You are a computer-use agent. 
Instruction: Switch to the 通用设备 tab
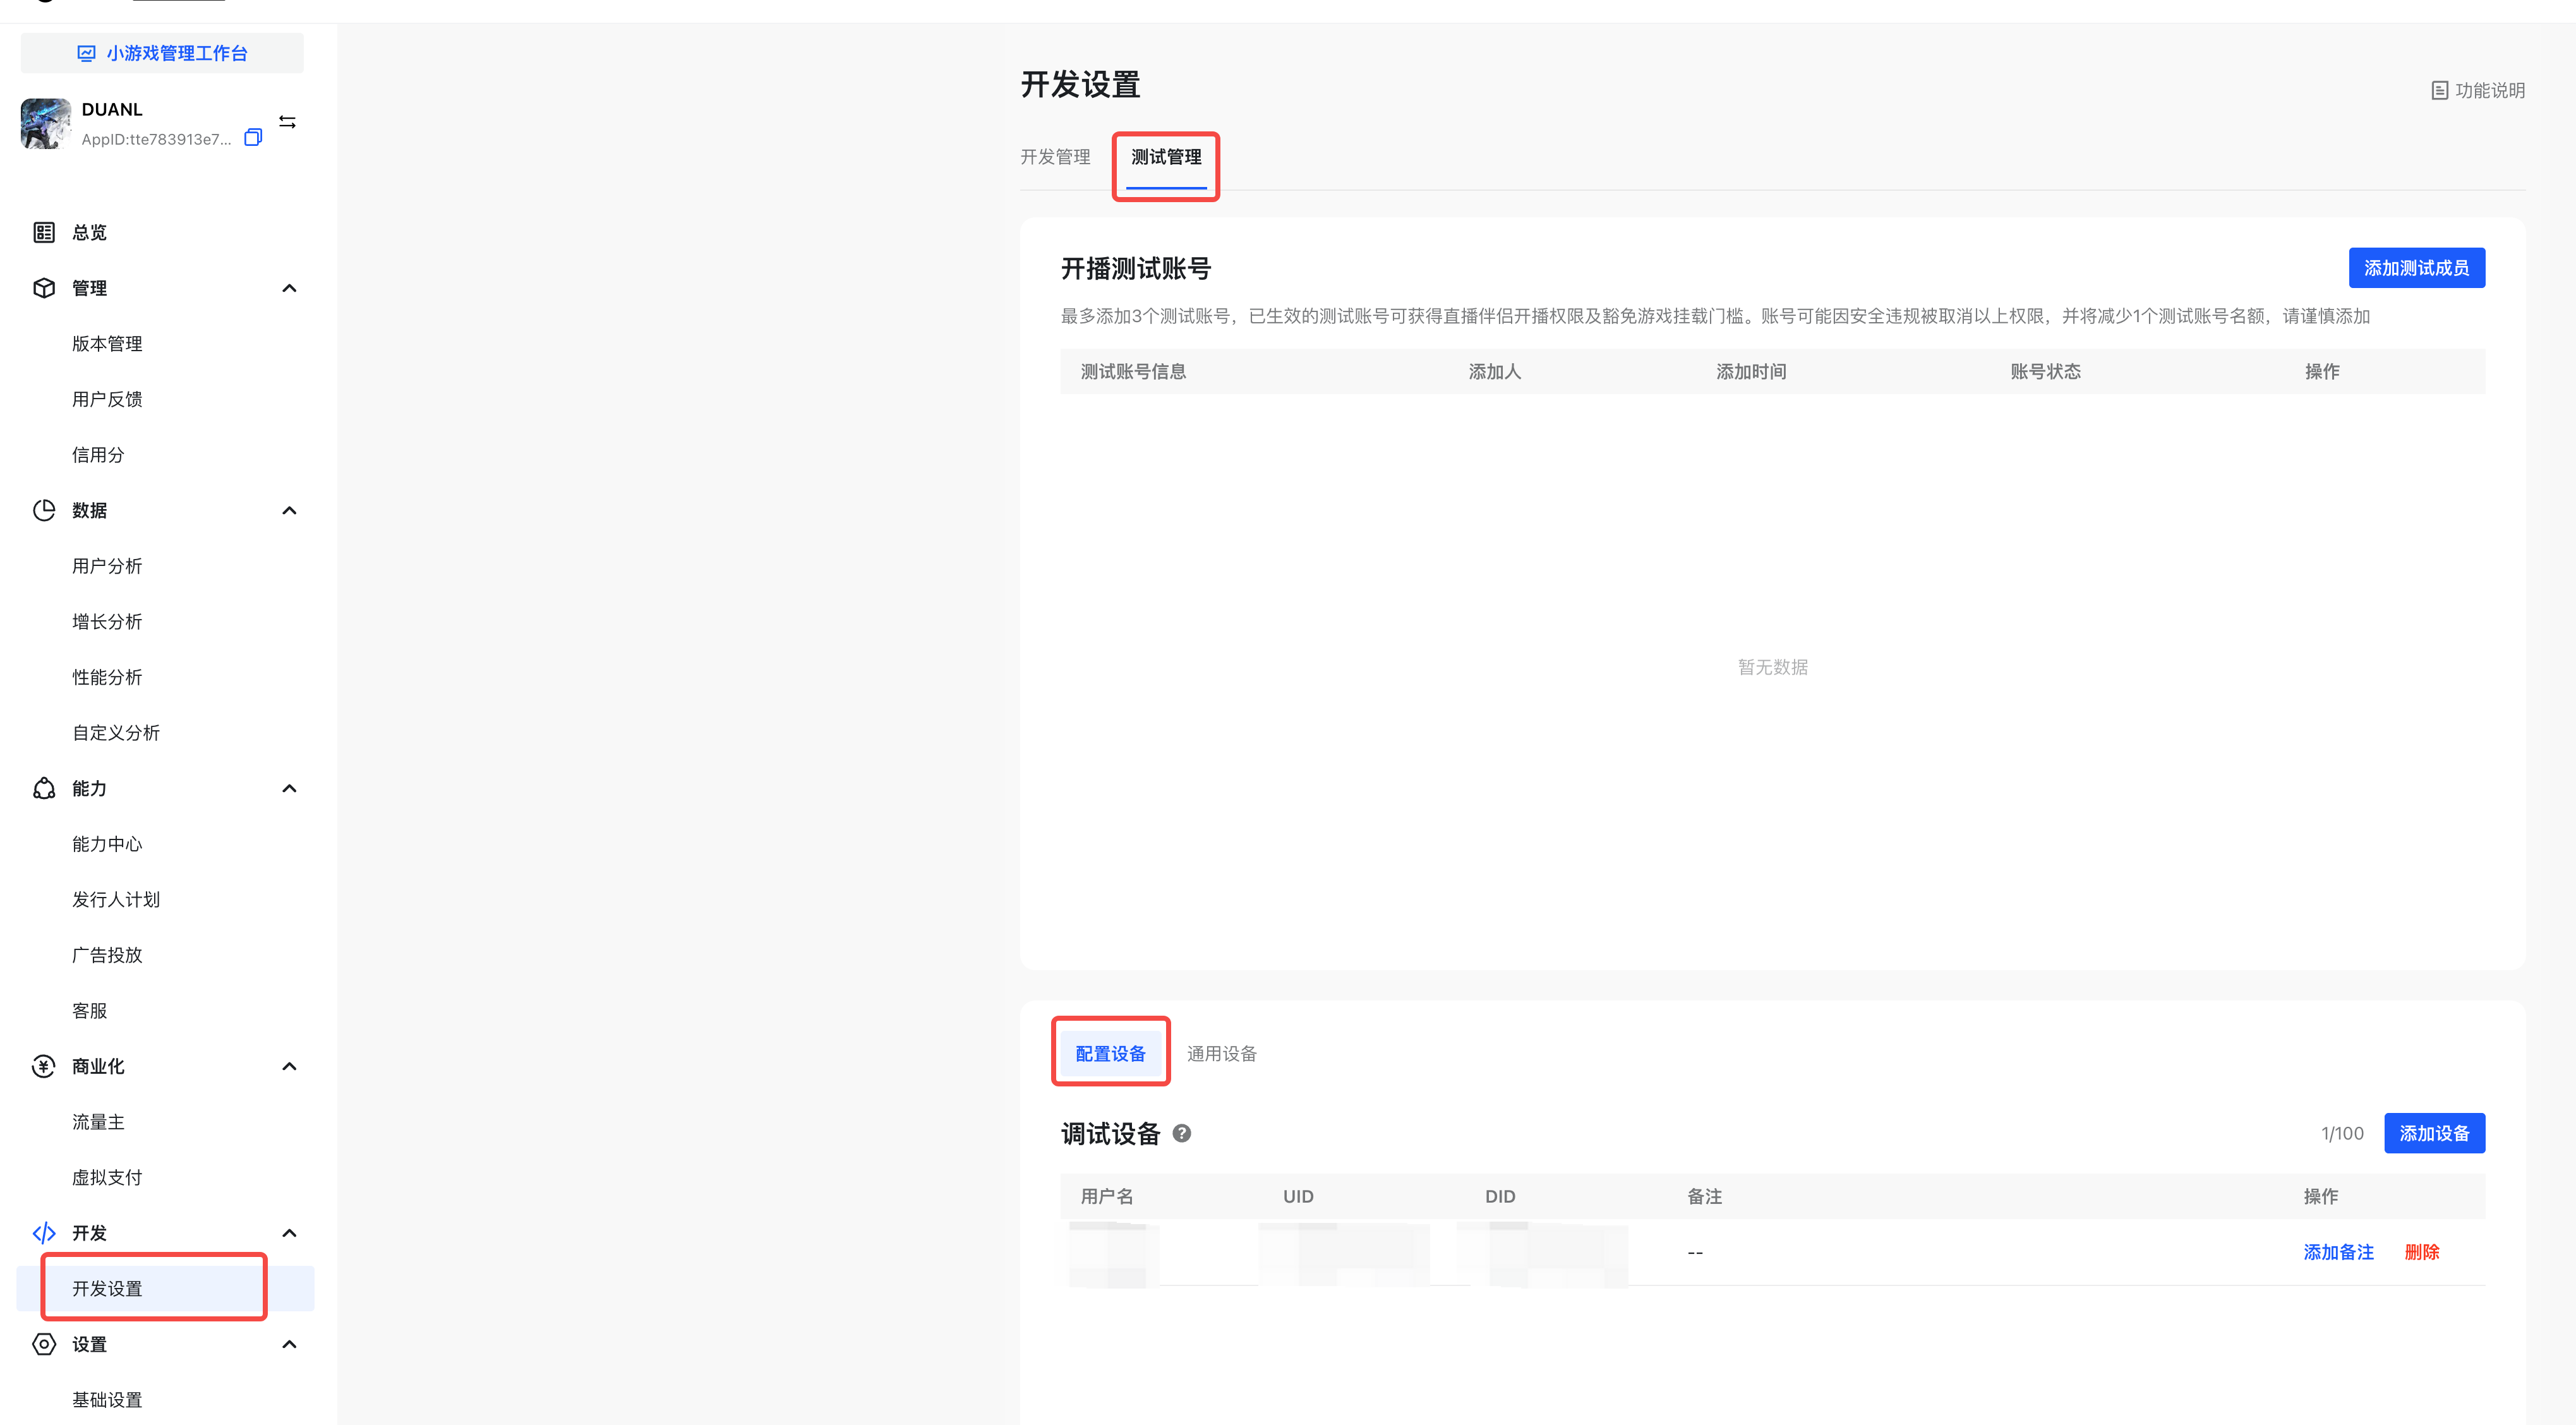click(1221, 1053)
